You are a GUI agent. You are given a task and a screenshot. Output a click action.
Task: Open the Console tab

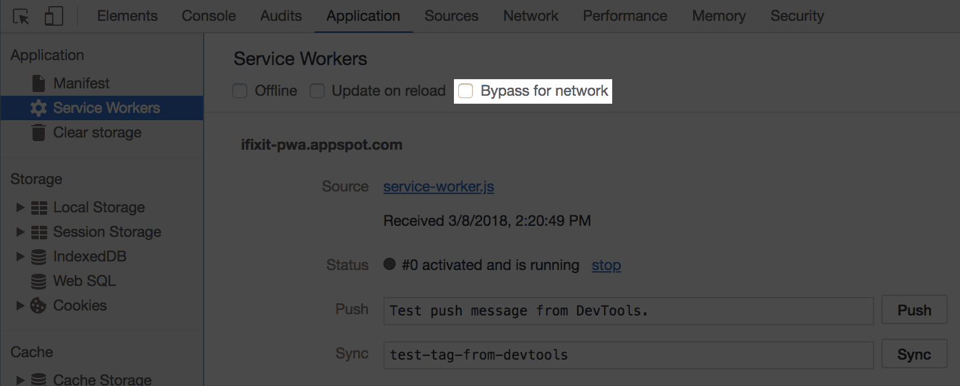[x=209, y=15]
